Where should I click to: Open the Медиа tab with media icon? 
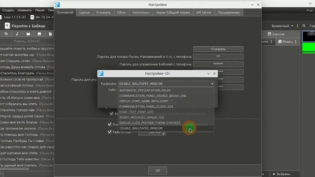click(x=285, y=41)
